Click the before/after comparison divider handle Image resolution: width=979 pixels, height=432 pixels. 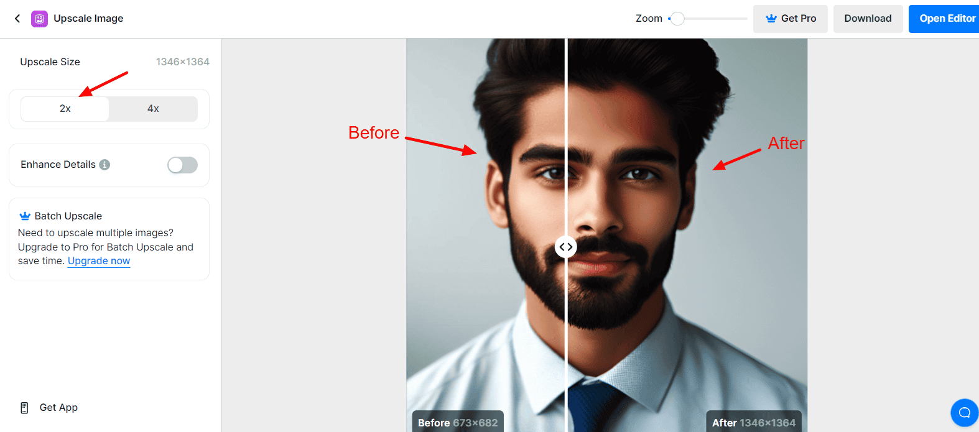565,247
